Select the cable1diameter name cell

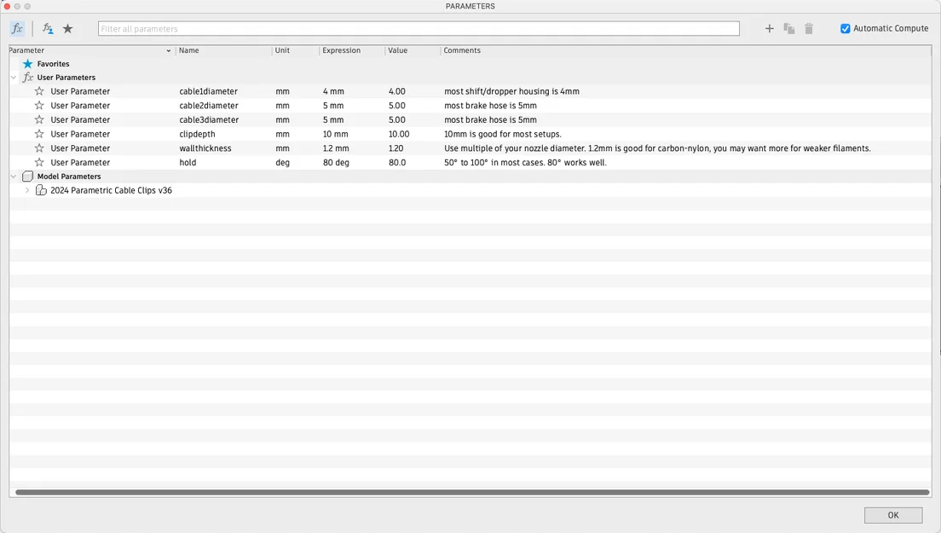208,91
